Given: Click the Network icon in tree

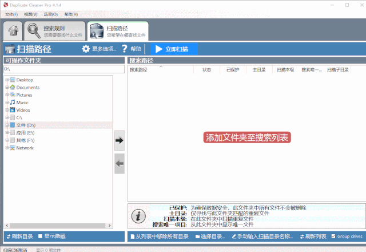Looking at the screenshot, I should coord(13,148).
